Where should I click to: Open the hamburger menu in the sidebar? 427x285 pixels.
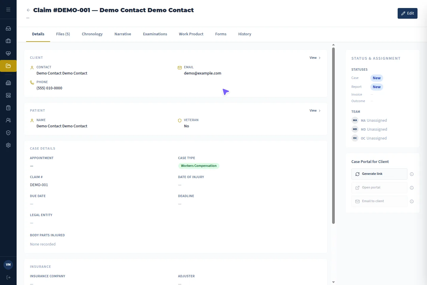pos(8,9)
